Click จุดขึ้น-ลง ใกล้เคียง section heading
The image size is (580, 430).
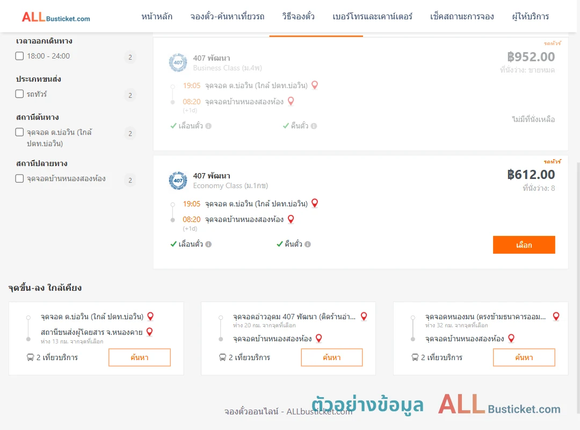click(45, 288)
